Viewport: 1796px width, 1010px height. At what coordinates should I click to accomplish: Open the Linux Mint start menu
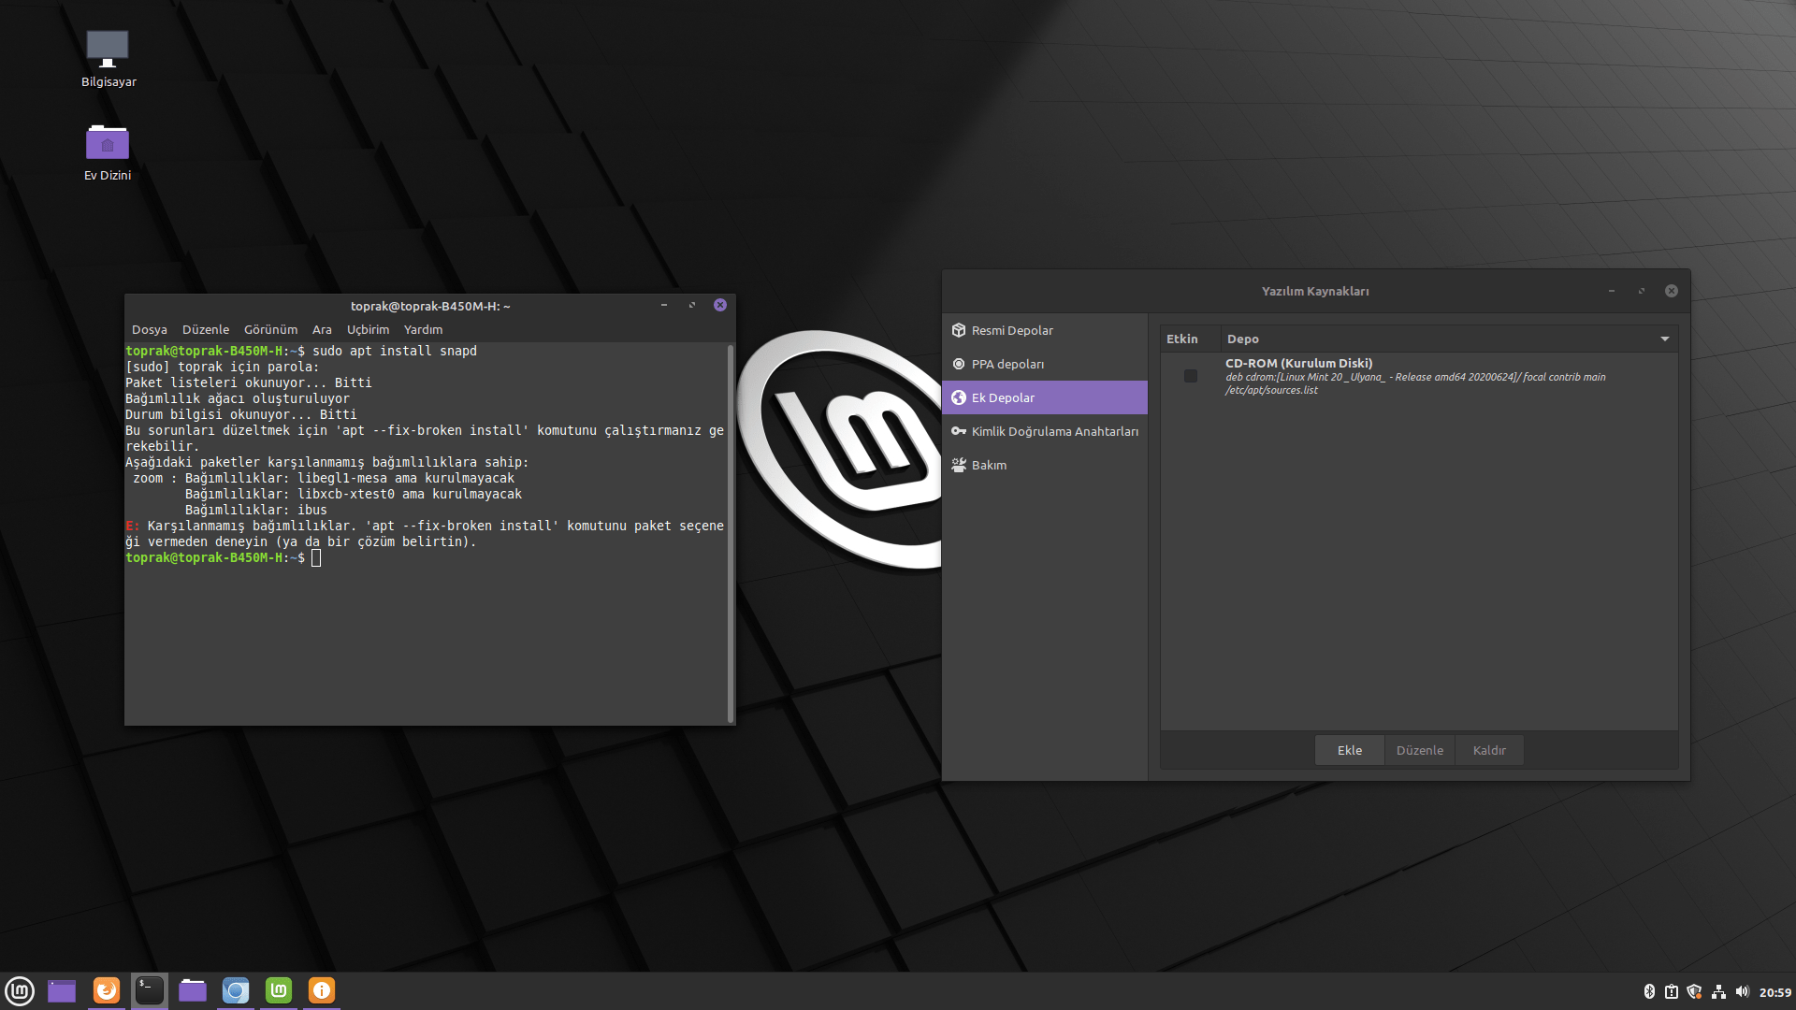pos(20,990)
